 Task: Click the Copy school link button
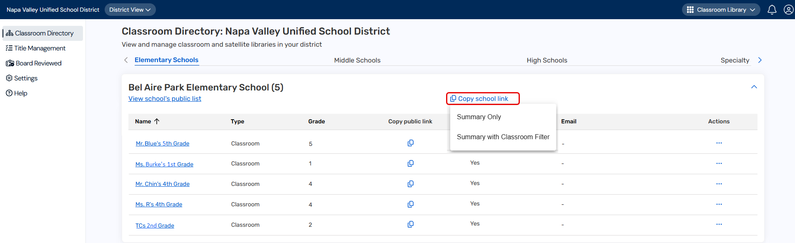(483, 99)
